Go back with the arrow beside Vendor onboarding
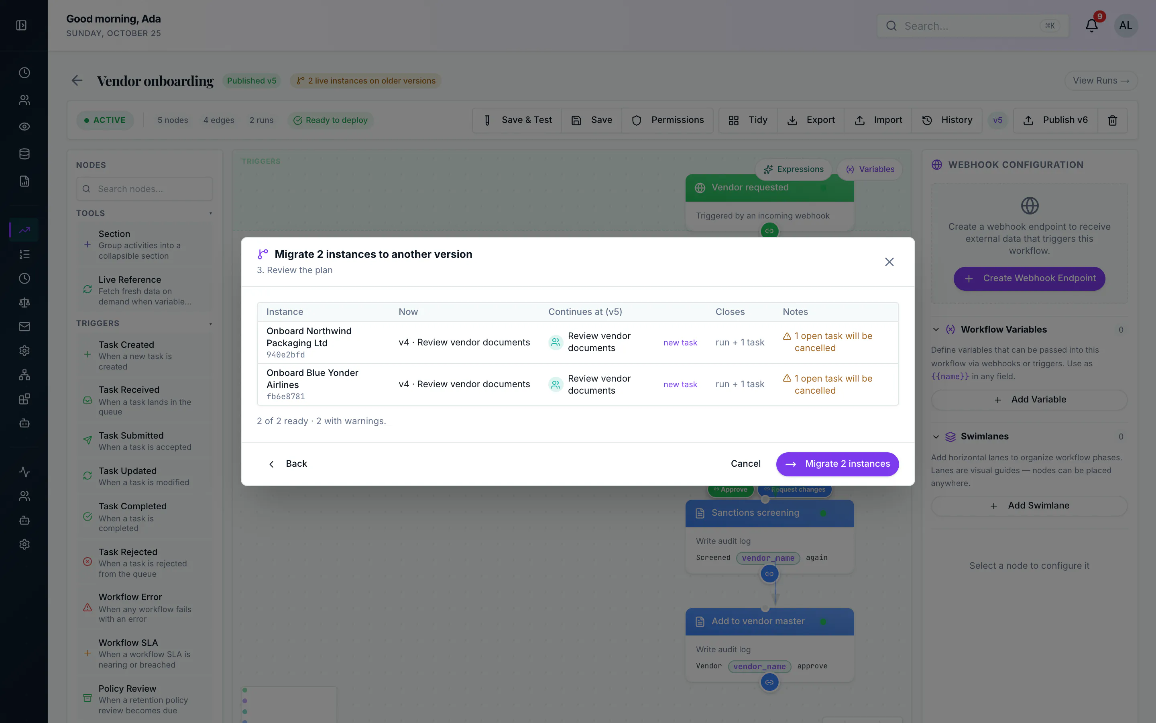The height and width of the screenshot is (723, 1156). tap(77, 80)
